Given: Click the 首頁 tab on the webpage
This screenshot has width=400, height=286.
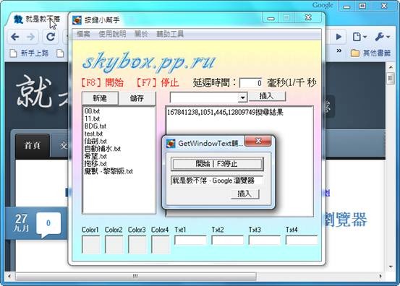Looking at the screenshot, I should tap(32, 146).
